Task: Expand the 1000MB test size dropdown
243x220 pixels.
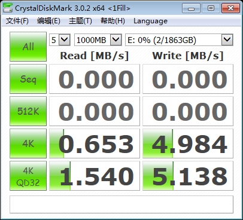Action: point(116,40)
